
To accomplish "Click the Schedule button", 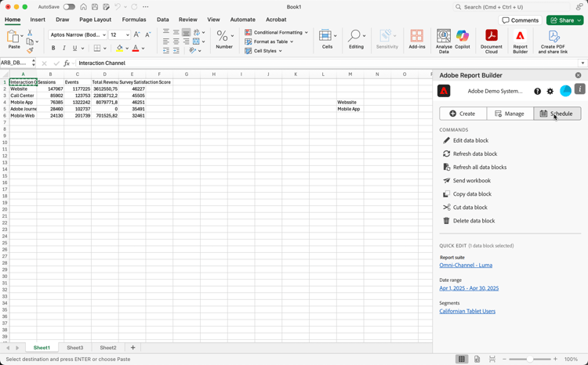I will (557, 114).
